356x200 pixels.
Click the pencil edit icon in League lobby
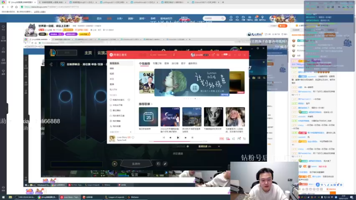click(x=165, y=164)
